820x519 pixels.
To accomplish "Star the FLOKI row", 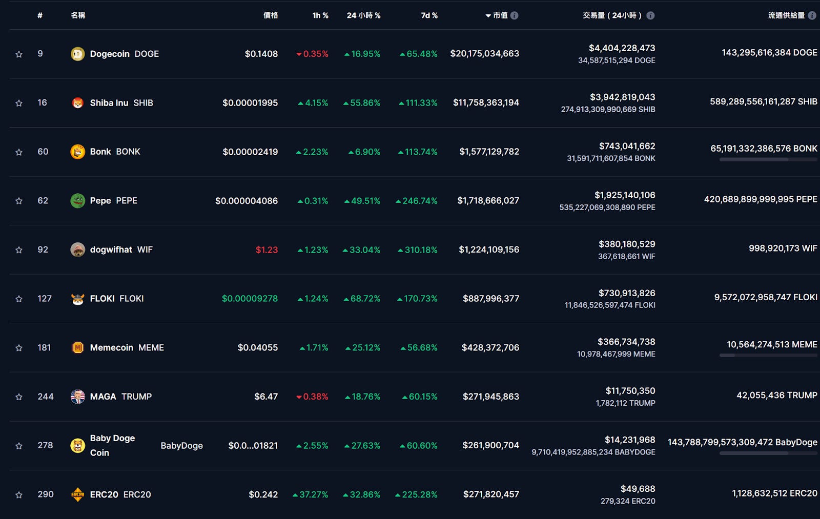I will tap(19, 299).
